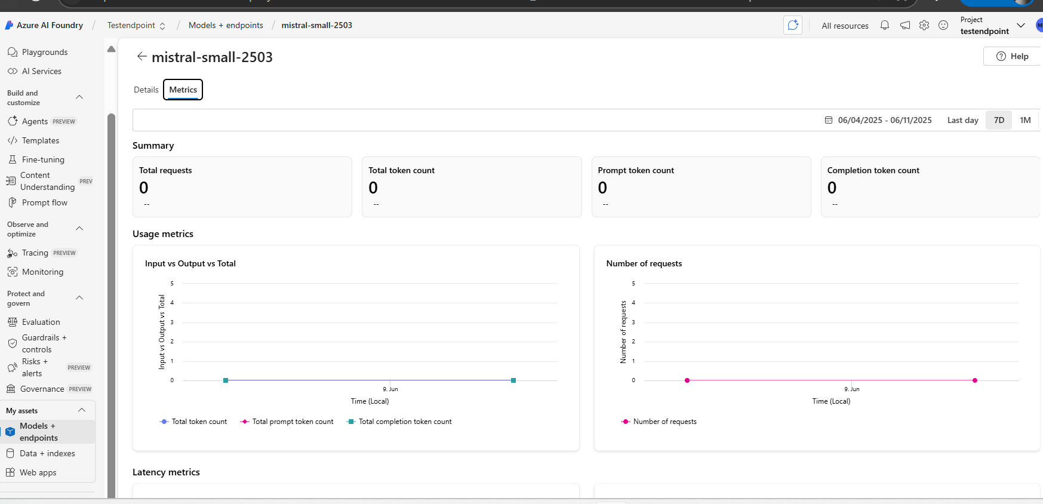Click the Total requests summary card

242,187
